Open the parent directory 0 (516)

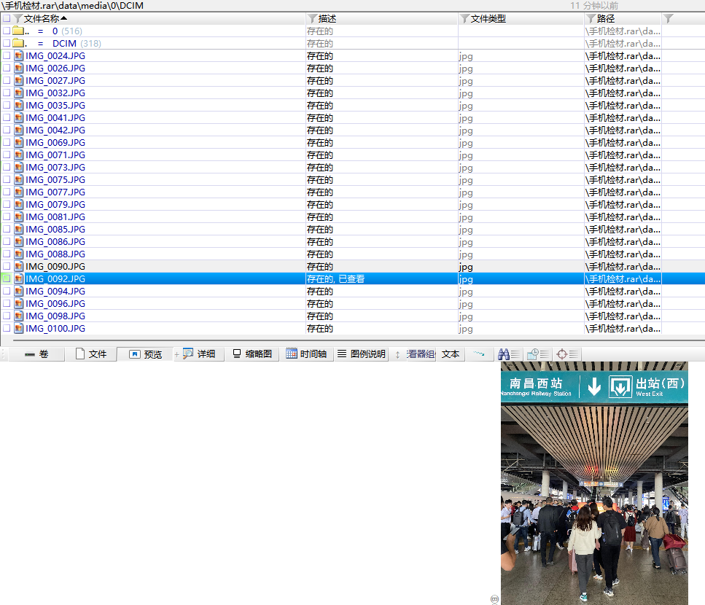pos(67,31)
